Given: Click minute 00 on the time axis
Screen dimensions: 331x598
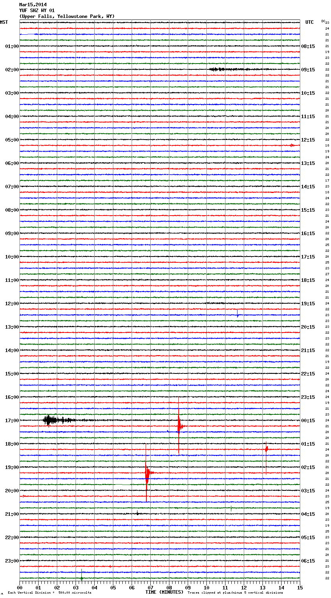Looking at the screenshot, I should pos(19,587).
